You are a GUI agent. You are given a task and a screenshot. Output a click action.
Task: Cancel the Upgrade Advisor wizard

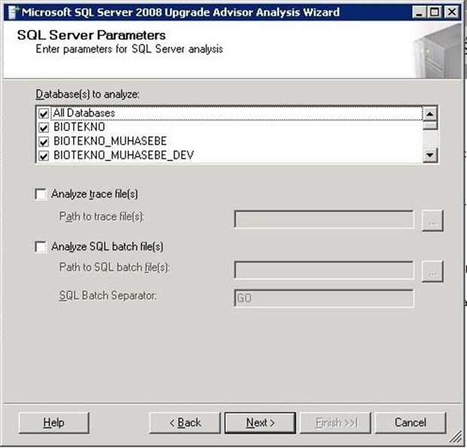coord(411,422)
